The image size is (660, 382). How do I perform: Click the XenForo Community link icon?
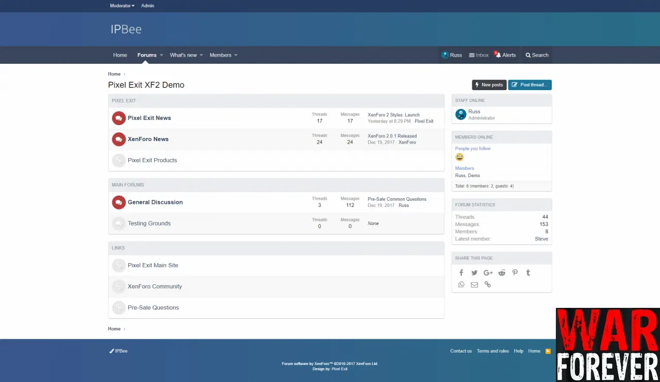pos(119,286)
